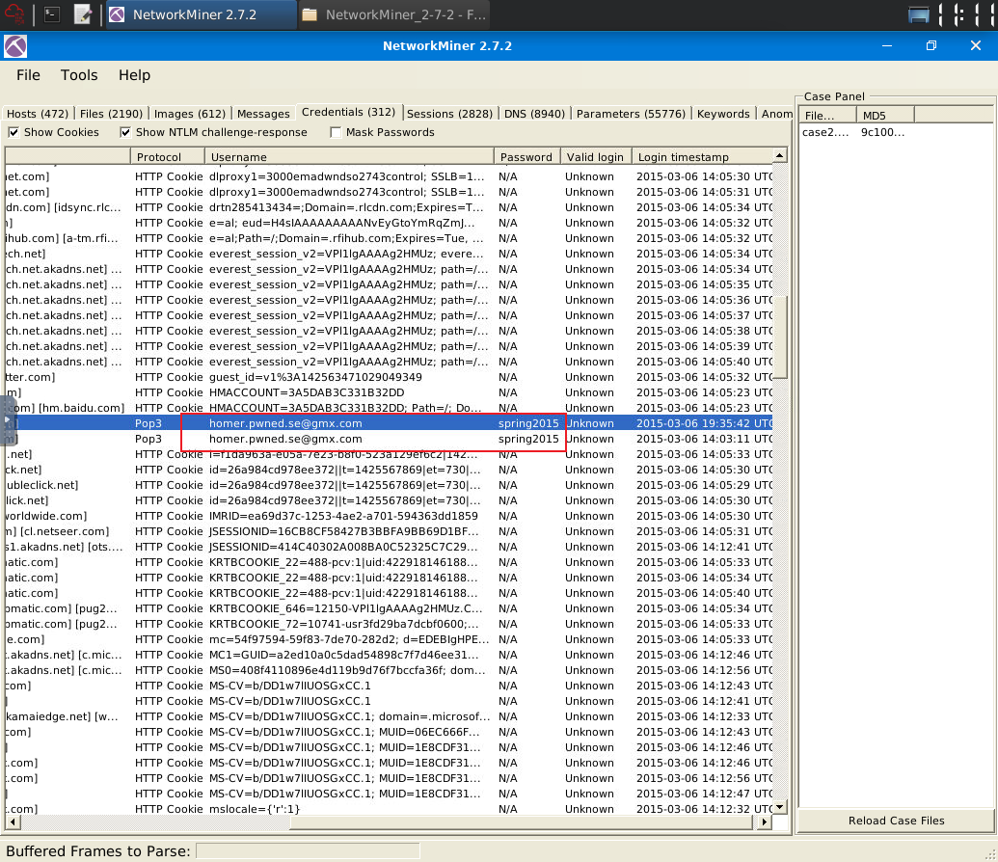Select Pop3 row with timestamp 14:03:11

[389, 439]
